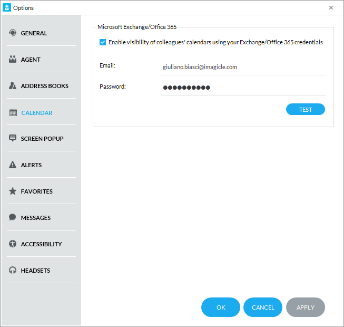The height and width of the screenshot is (327, 344).
Task: Disable colleagues' calendar visibility checkbox
Action: click(103, 42)
